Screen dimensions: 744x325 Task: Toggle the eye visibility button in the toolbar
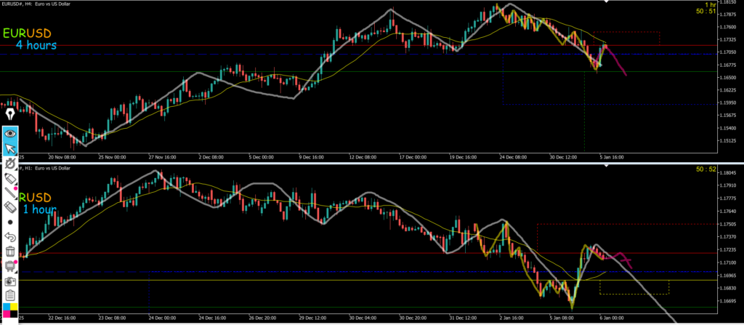[x=11, y=133]
